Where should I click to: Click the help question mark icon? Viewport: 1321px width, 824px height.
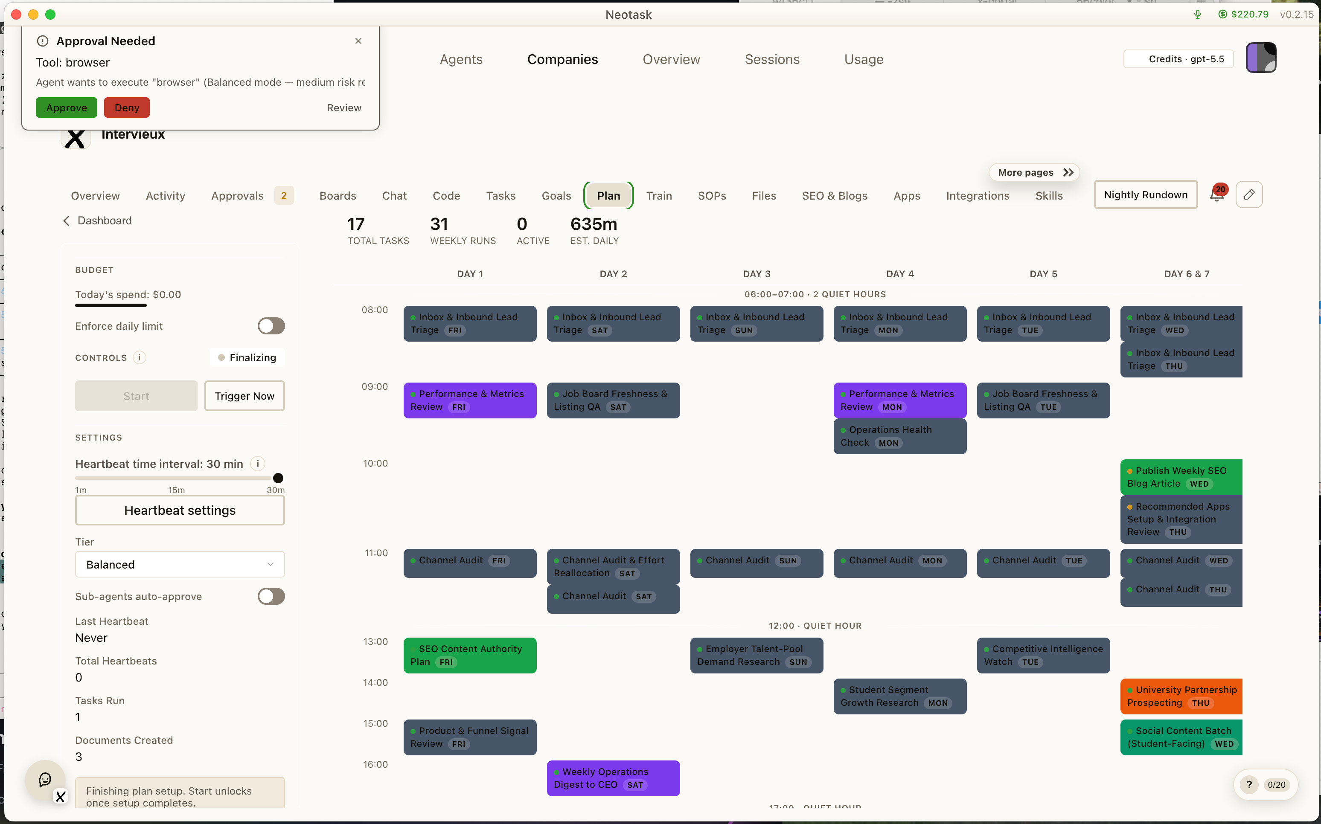coord(1249,785)
